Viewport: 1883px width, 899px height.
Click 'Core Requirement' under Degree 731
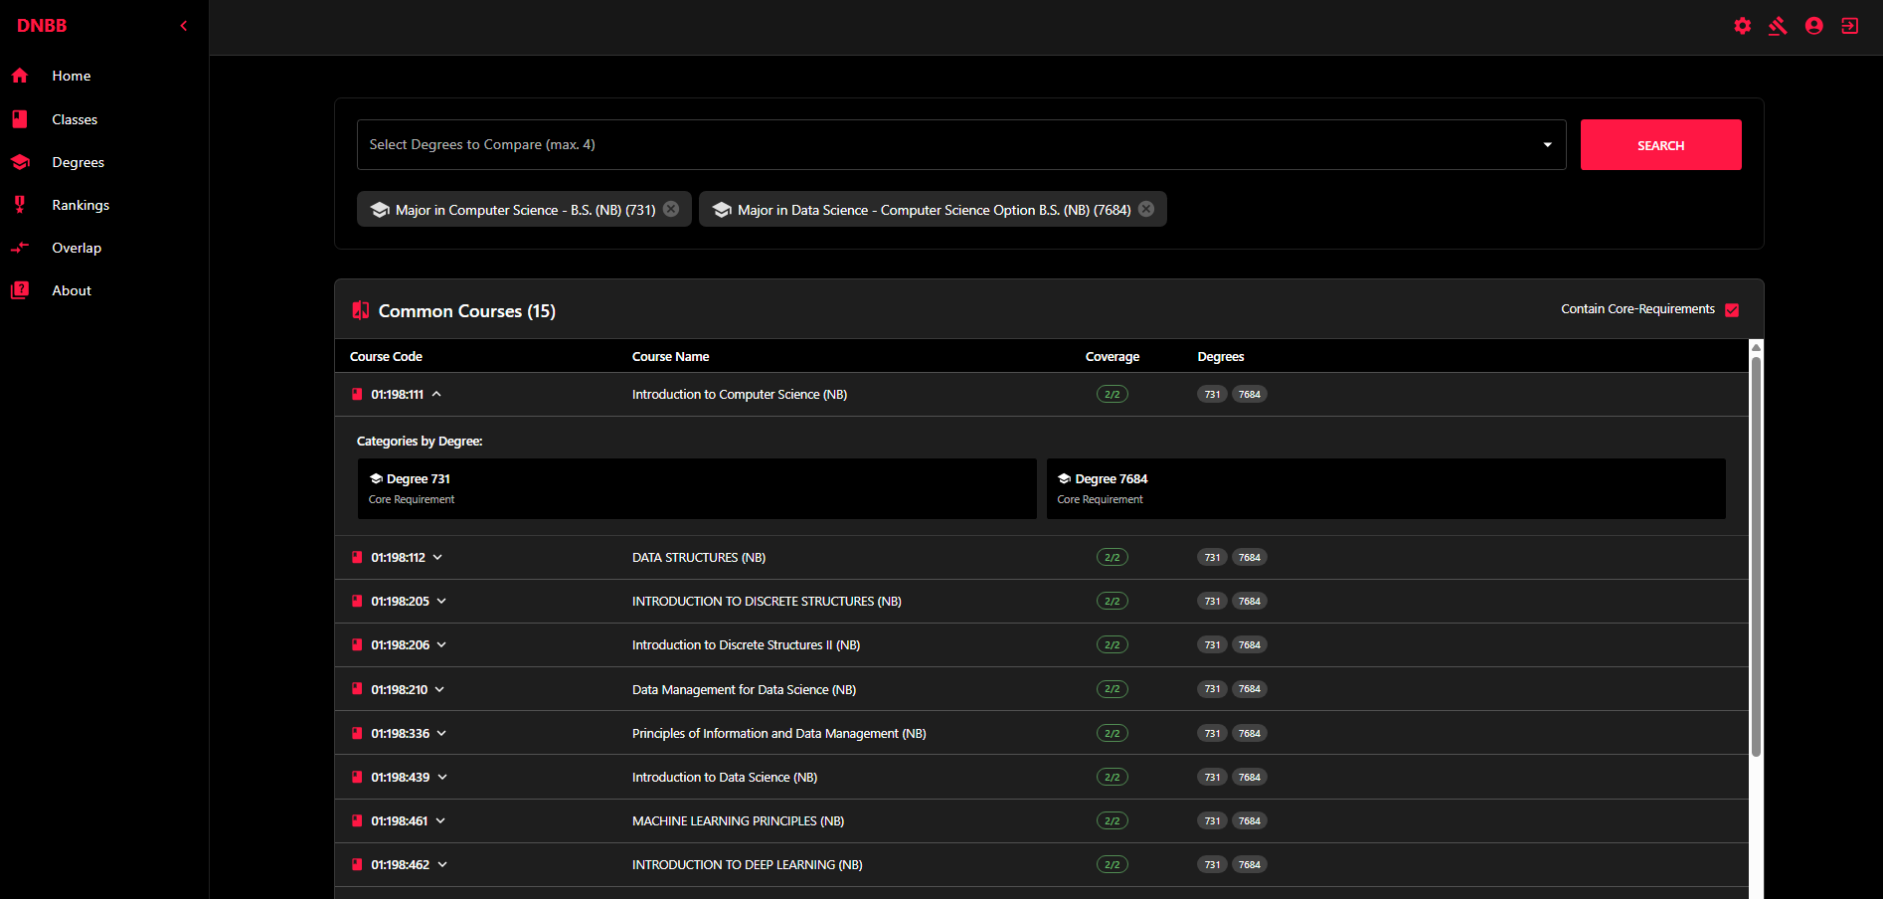click(412, 500)
